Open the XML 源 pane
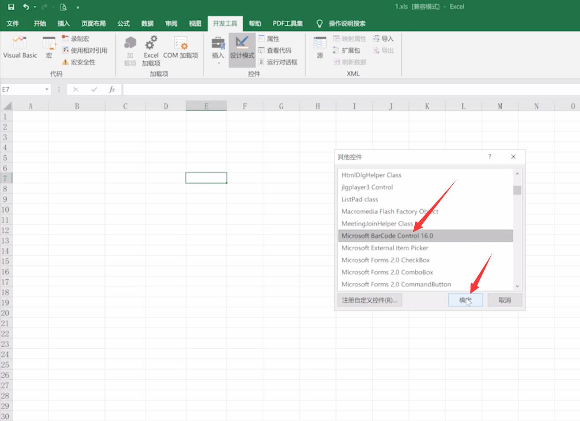 coord(320,48)
